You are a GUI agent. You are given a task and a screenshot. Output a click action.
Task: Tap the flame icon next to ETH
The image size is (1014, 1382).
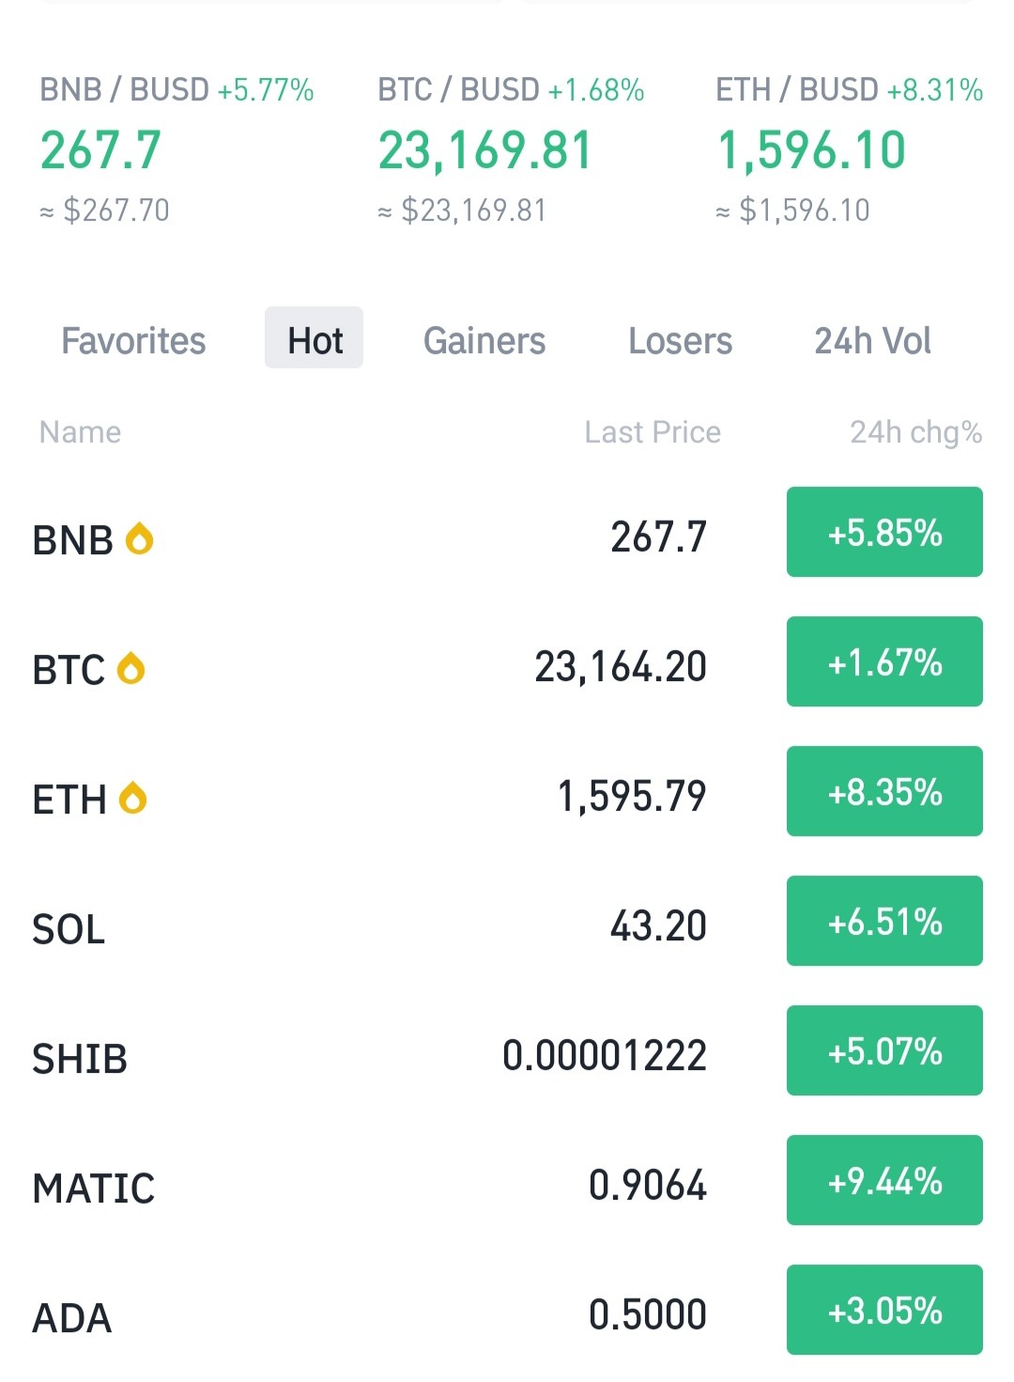pos(133,799)
